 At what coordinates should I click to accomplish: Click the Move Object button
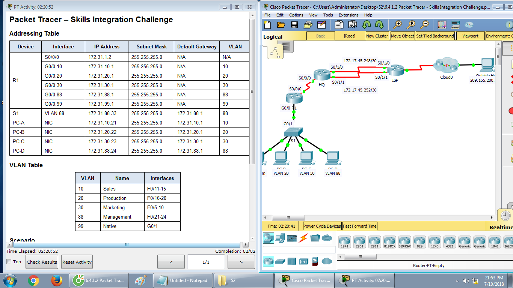403,36
